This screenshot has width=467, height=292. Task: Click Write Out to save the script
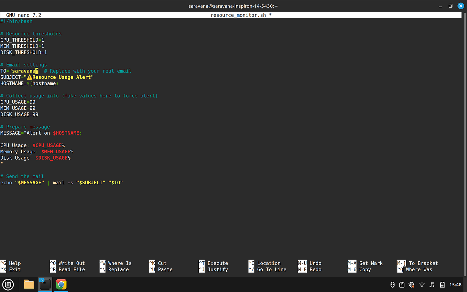click(68, 263)
